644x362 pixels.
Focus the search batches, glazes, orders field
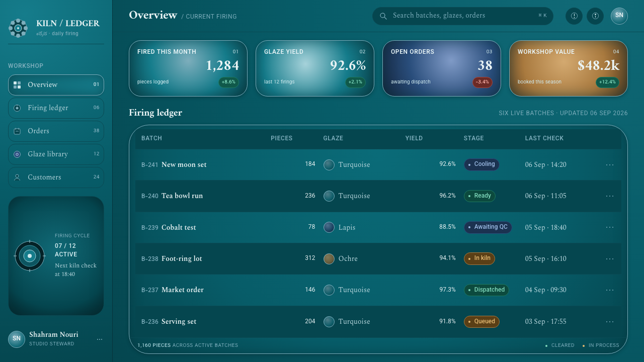click(462, 16)
